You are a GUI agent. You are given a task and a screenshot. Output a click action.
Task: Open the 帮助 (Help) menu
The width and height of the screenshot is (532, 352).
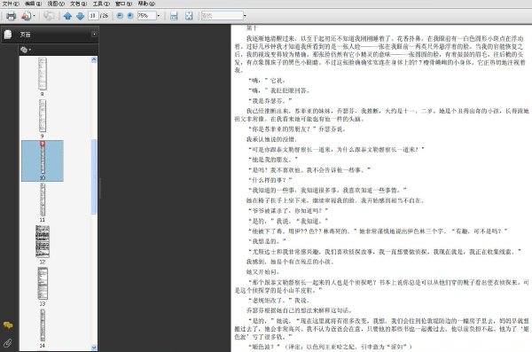pos(146,4)
